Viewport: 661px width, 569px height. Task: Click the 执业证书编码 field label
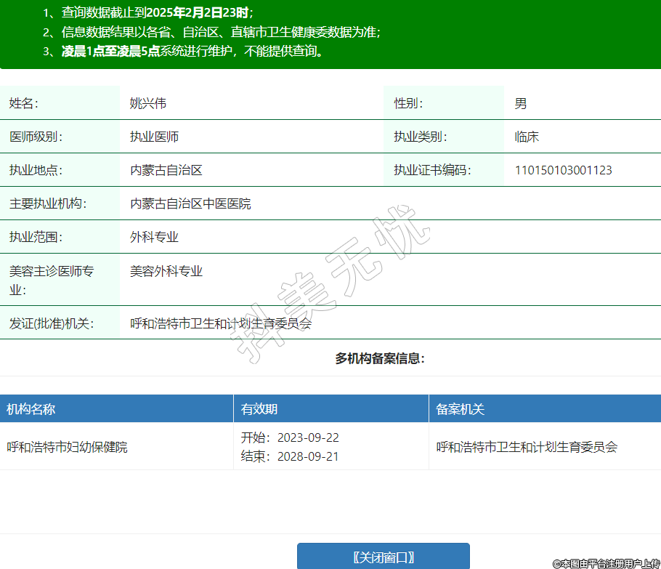click(x=432, y=170)
